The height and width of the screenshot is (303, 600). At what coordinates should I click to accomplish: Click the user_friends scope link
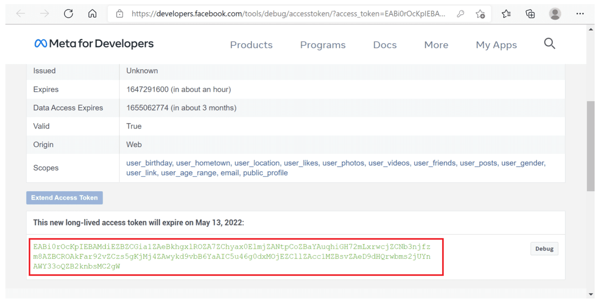(x=434, y=163)
